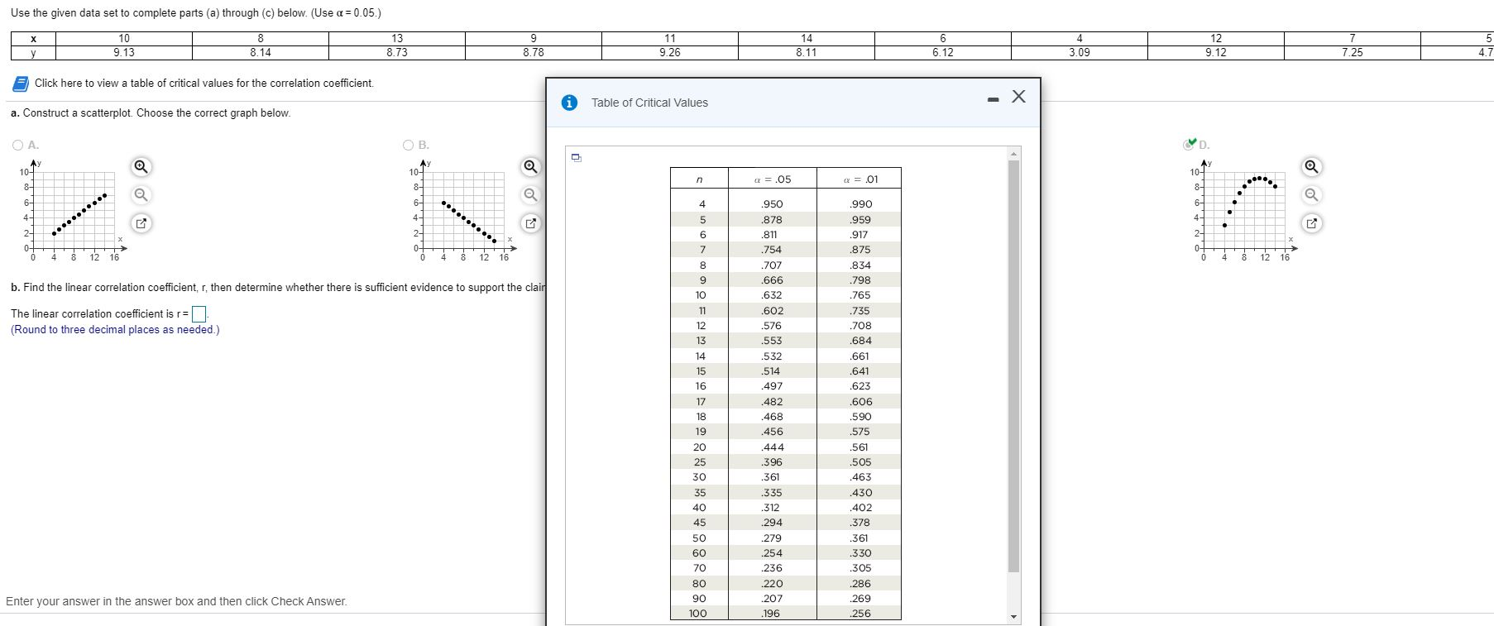Click the scroll up arrow in the dialog

click(1013, 154)
